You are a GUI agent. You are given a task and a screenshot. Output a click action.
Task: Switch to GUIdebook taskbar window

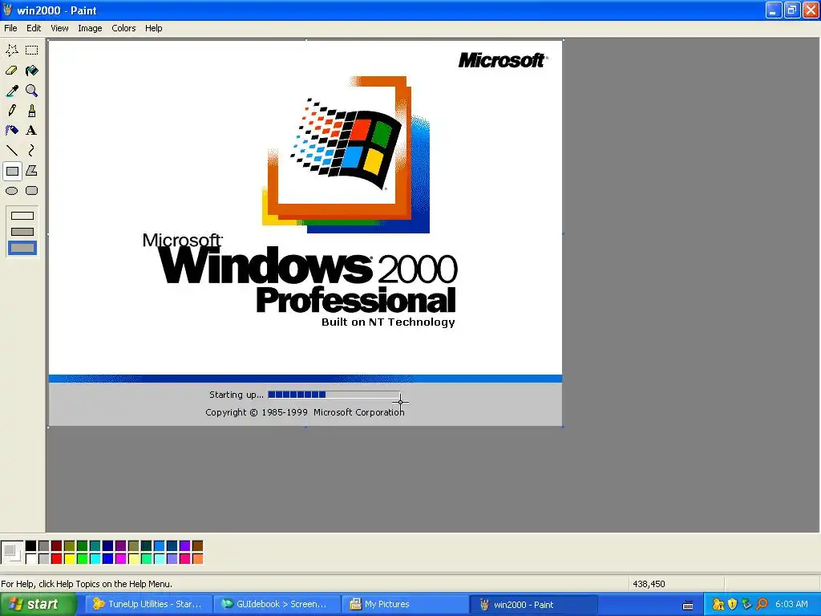pos(277,605)
